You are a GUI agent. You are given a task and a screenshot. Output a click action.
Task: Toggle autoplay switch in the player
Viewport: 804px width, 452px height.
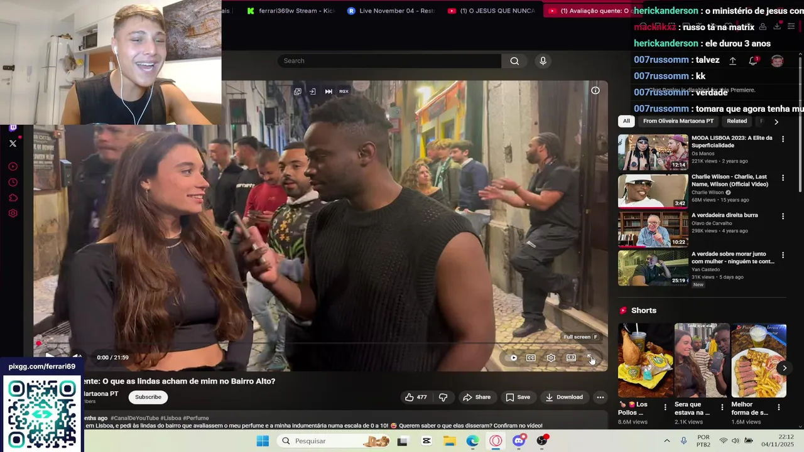click(x=513, y=358)
